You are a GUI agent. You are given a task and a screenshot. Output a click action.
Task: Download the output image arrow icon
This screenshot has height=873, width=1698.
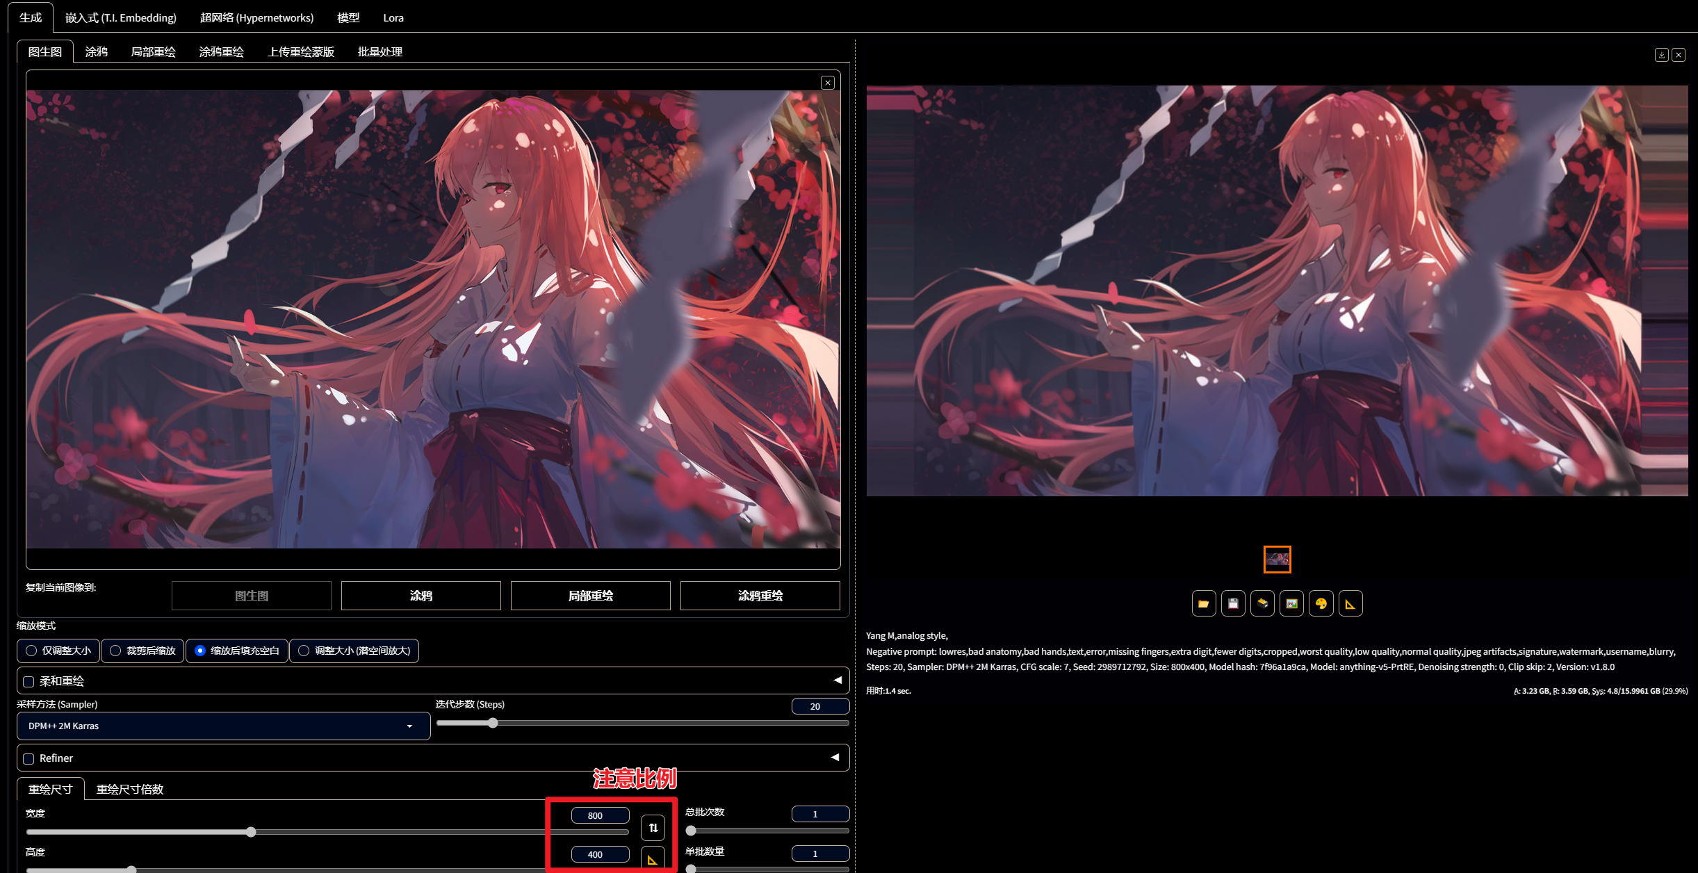coord(1661,55)
